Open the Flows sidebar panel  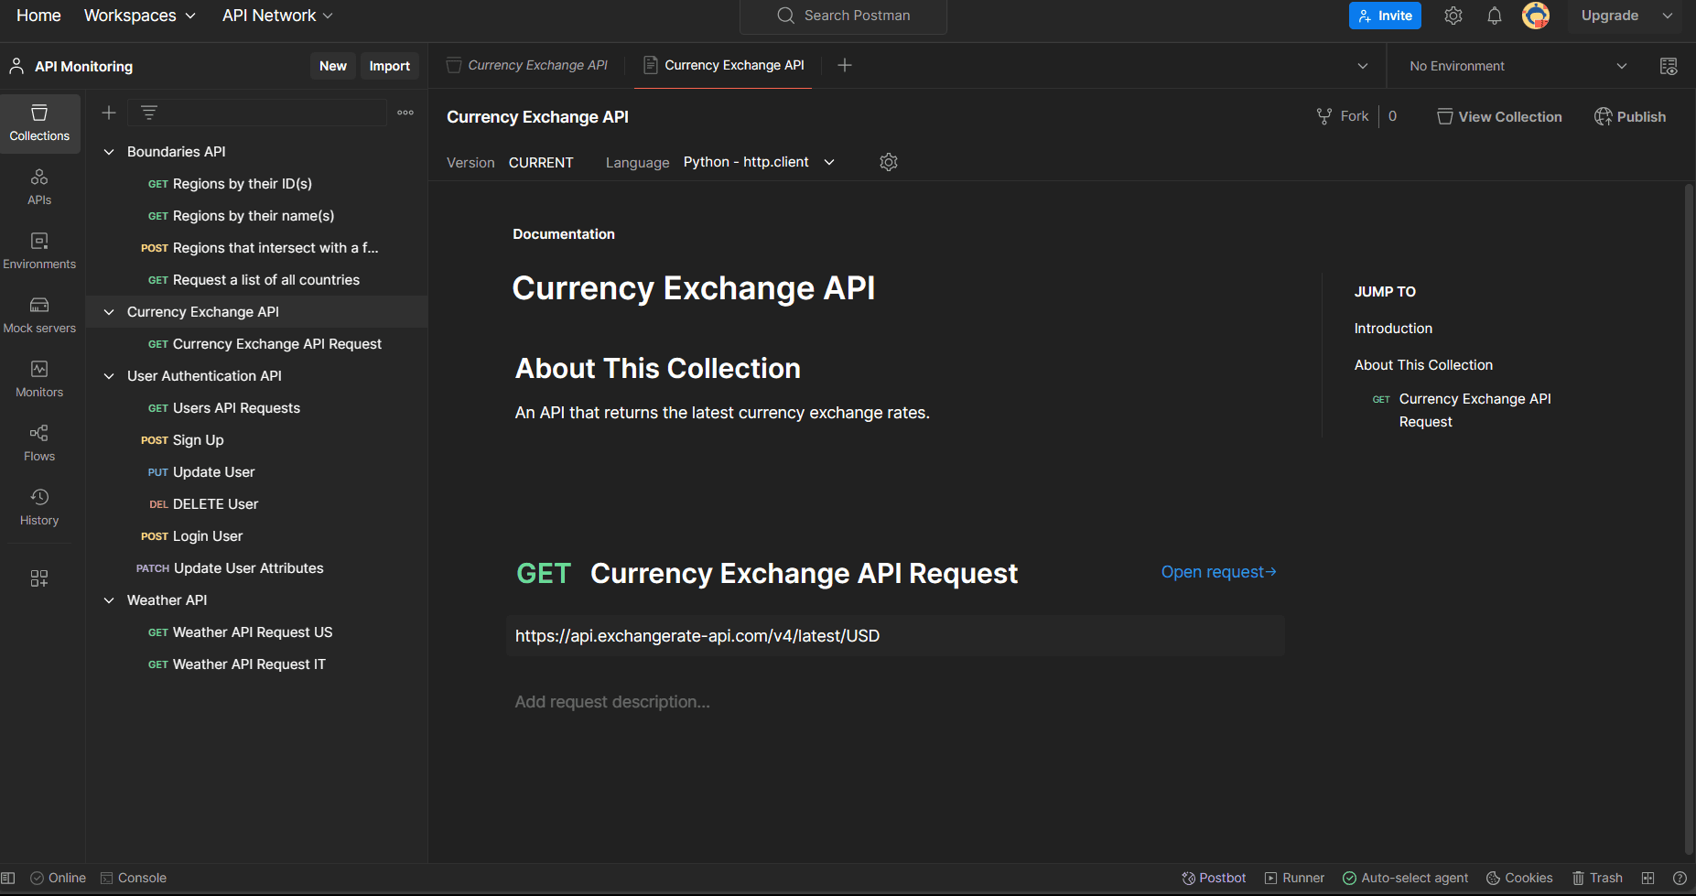(x=39, y=443)
